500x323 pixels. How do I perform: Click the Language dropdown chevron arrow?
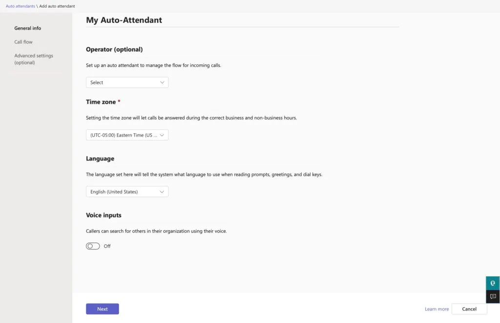(x=162, y=192)
